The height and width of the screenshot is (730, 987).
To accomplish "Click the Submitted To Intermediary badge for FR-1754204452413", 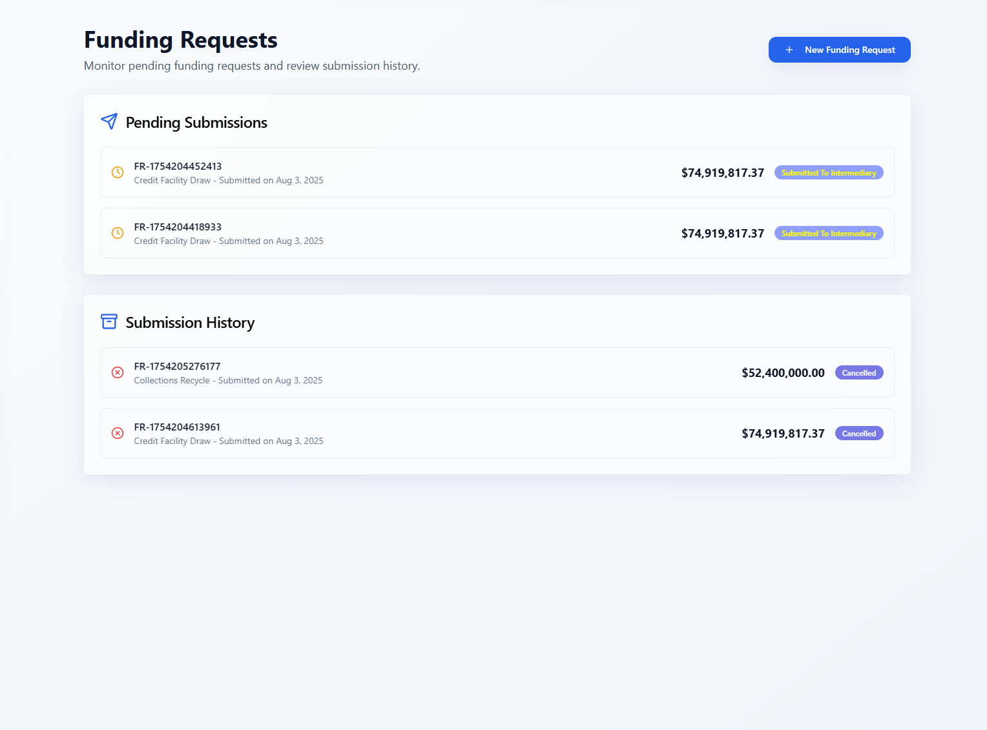I will click(828, 173).
